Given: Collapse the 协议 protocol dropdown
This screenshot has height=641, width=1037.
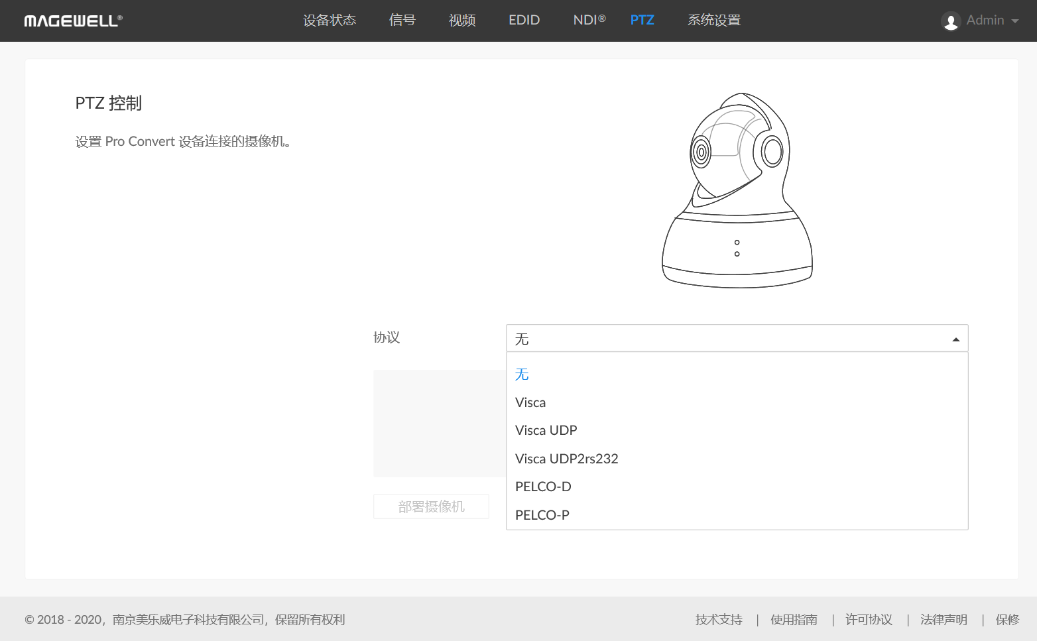Looking at the screenshot, I should point(955,339).
